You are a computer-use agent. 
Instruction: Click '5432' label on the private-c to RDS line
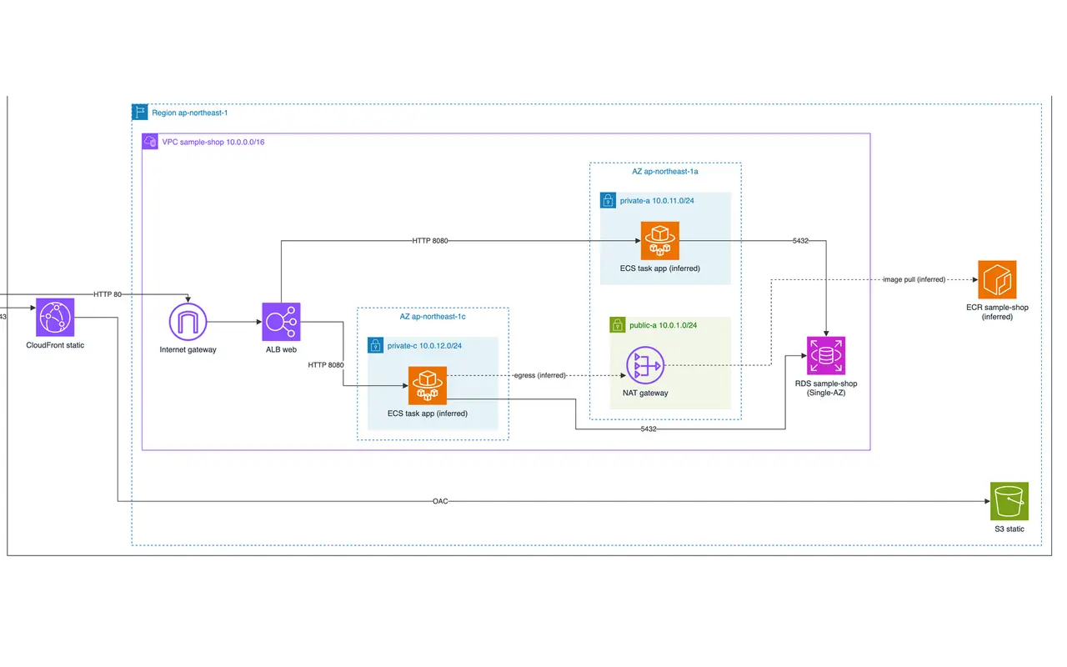pos(649,429)
